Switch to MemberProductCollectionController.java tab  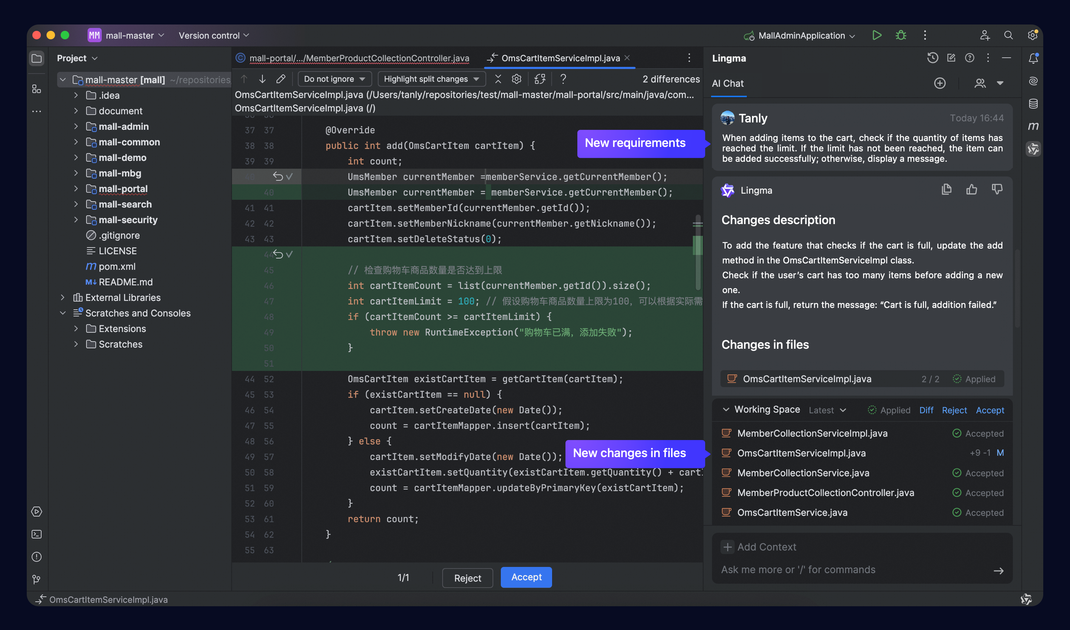[x=359, y=58]
